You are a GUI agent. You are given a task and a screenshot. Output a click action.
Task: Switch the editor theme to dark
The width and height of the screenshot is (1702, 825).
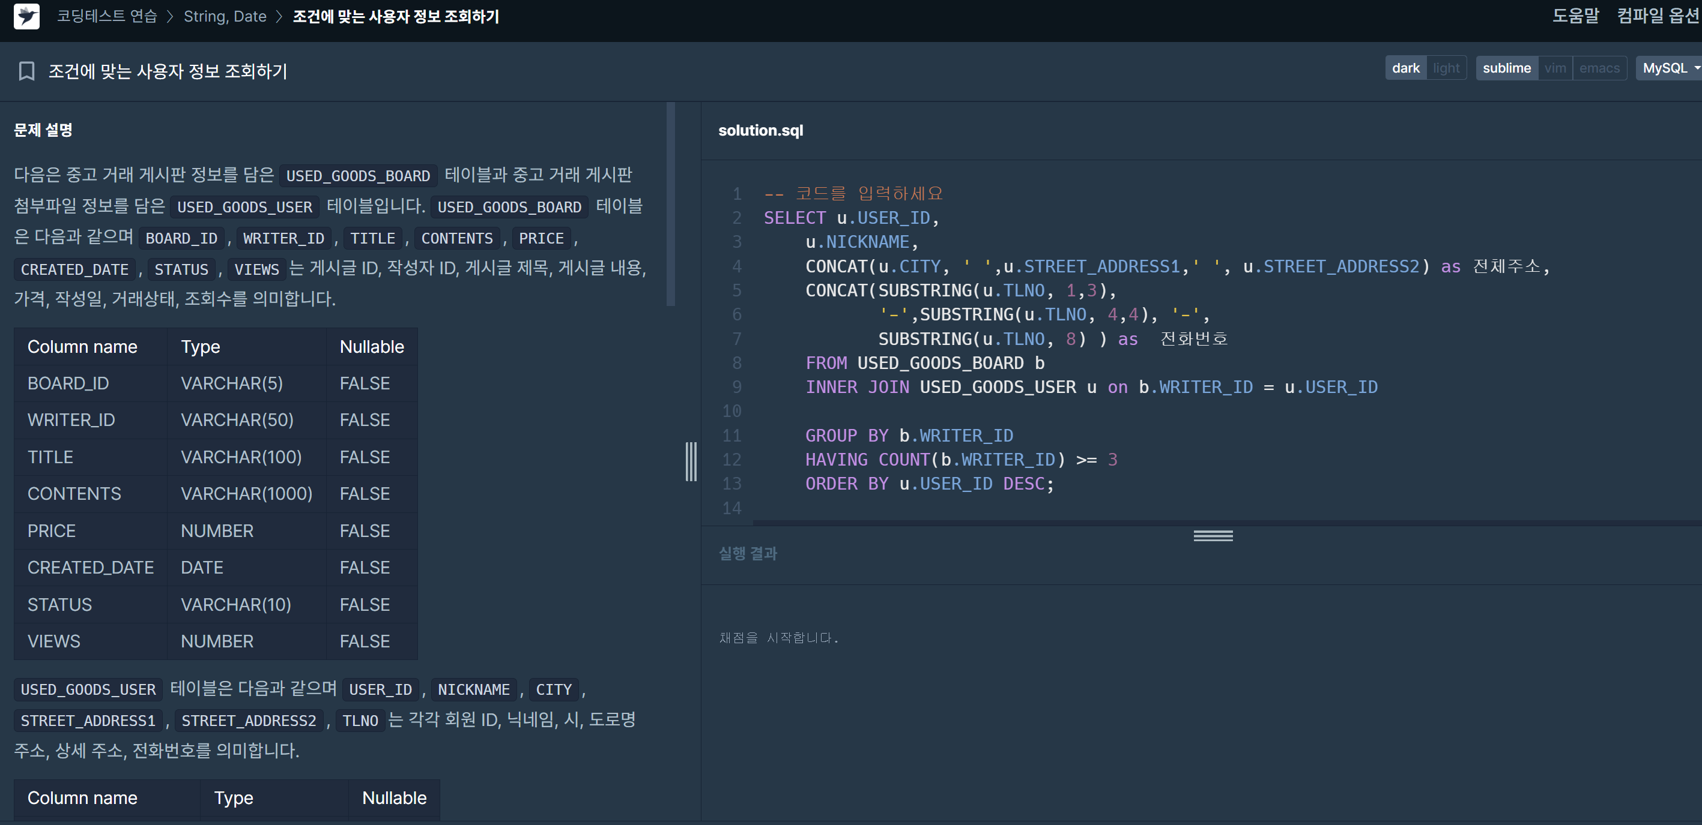[1405, 68]
